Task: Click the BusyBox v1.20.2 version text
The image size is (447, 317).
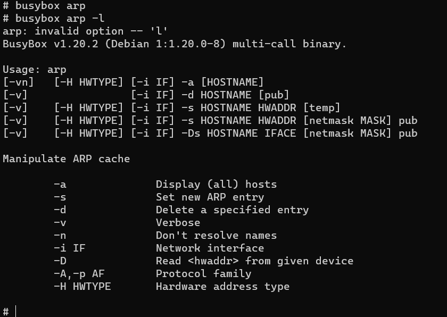Action: tap(53, 44)
